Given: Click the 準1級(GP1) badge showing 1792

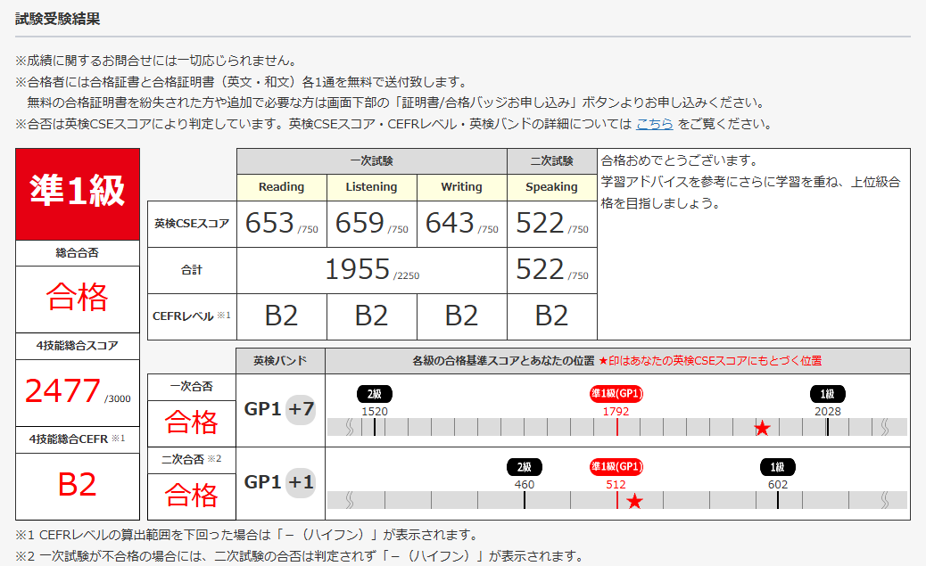Looking at the screenshot, I should point(616,393).
